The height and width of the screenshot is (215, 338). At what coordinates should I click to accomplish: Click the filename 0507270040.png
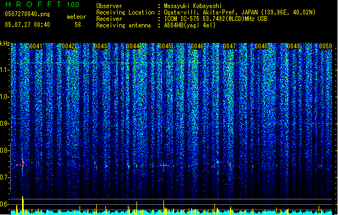[27, 14]
